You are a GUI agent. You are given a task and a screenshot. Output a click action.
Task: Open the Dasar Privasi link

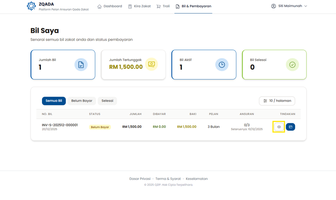pos(140,179)
